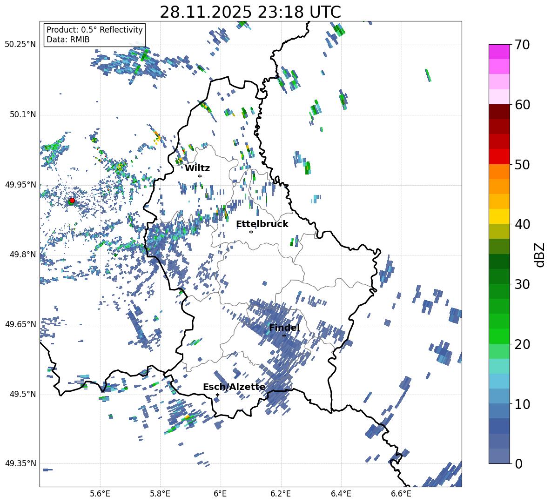Click the Esch/Alzette city label

click(x=234, y=387)
